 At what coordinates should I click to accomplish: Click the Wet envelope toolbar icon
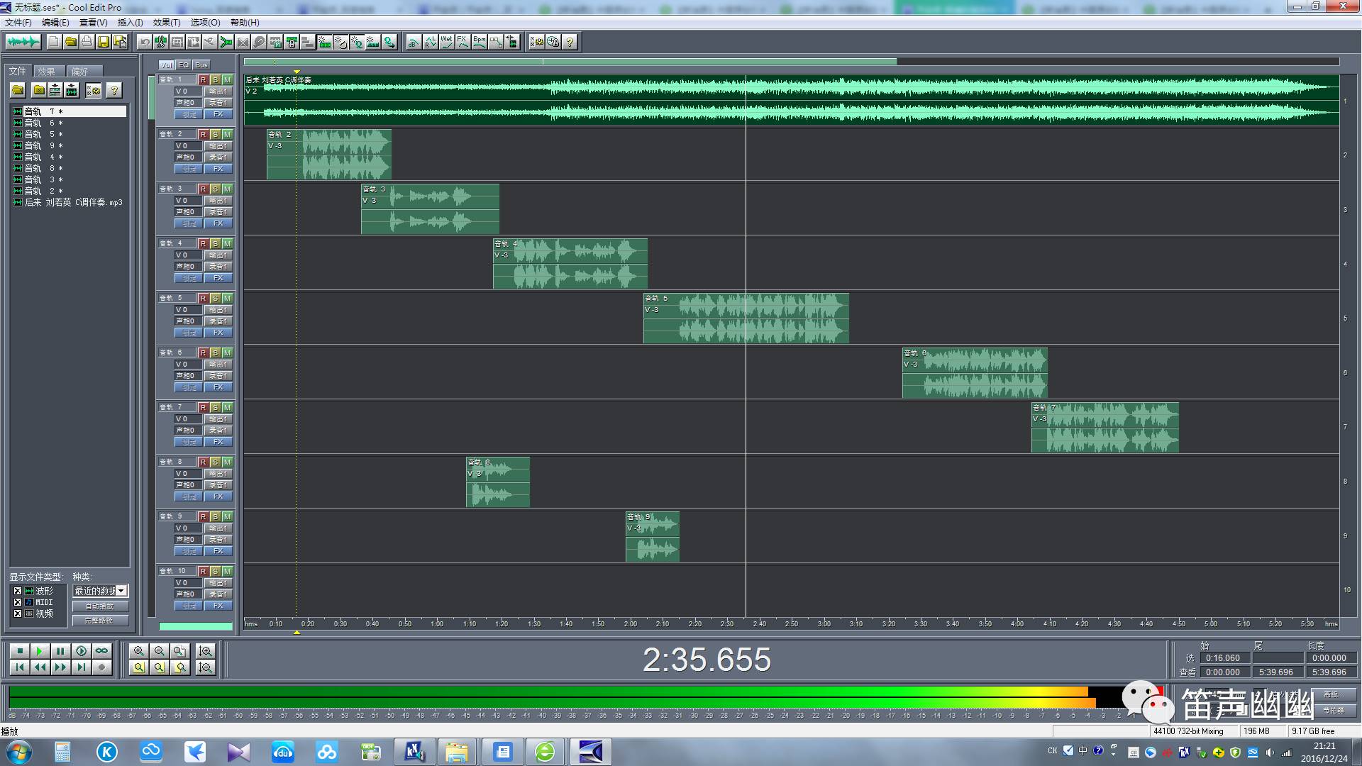(x=446, y=42)
